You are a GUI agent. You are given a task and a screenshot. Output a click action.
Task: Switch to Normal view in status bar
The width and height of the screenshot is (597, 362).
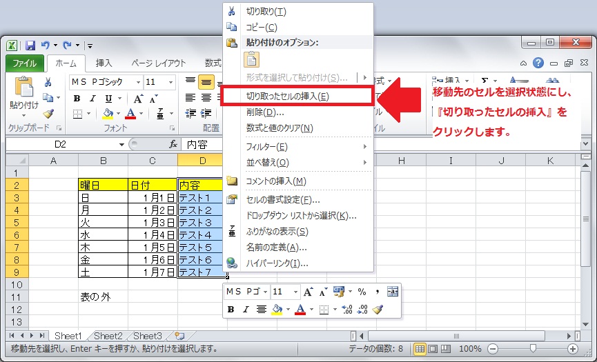point(420,348)
